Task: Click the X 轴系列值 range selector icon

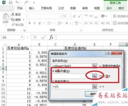Action: click(x=94, y=76)
